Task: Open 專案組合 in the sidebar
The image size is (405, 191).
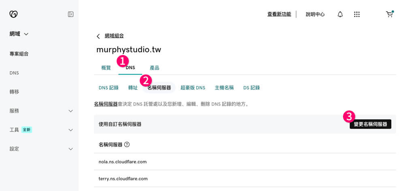Action: coord(19,54)
